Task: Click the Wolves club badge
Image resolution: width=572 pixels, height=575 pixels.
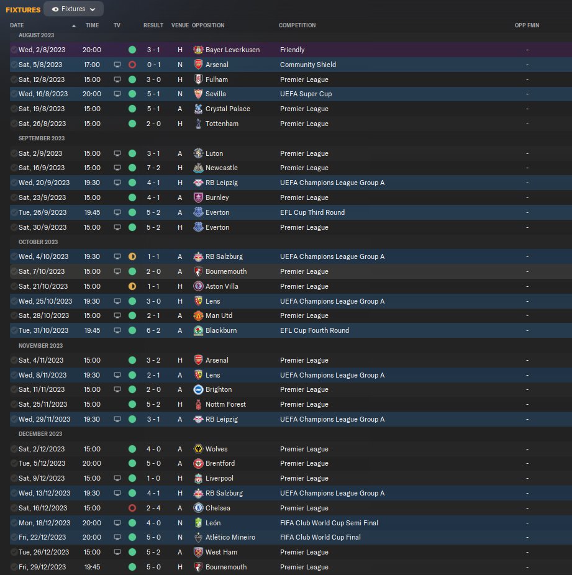Action: coord(198,449)
